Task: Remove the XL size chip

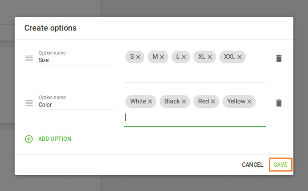Action: pyautogui.click(x=210, y=57)
